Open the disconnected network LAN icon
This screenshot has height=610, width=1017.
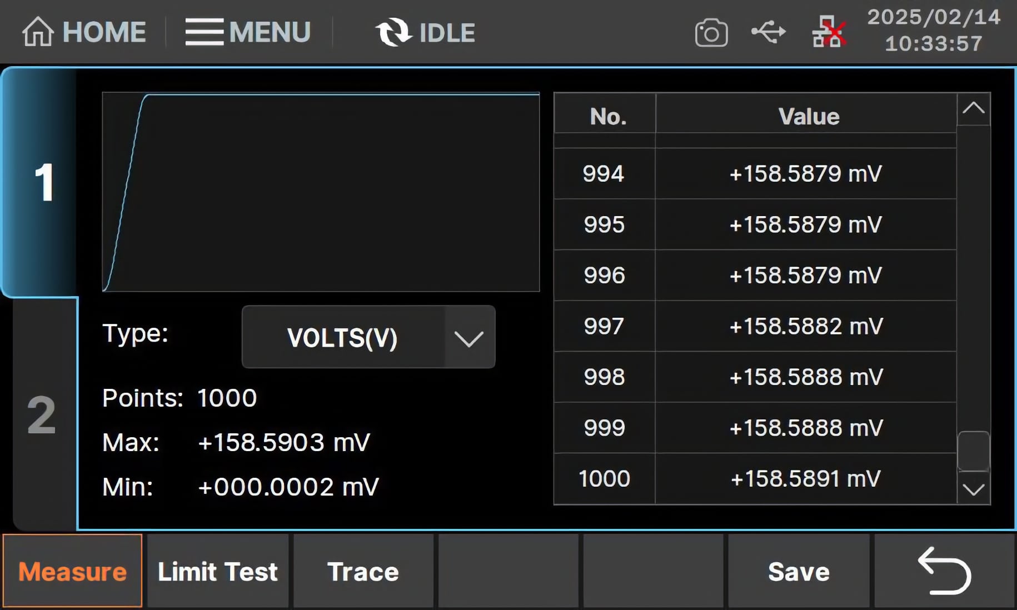(829, 32)
